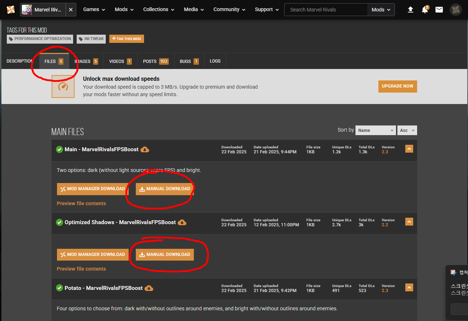Open the Media menu
The image size is (468, 321).
(x=194, y=10)
